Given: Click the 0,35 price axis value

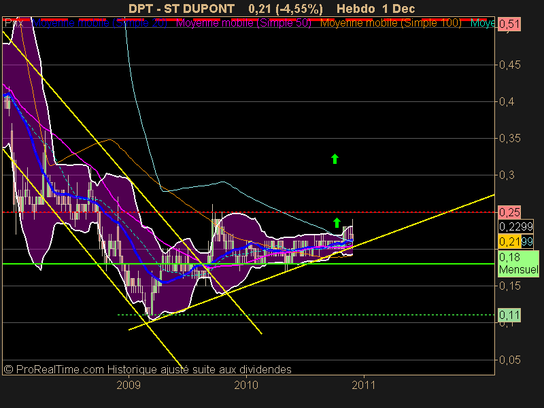Looking at the screenshot, I should click(509, 139).
